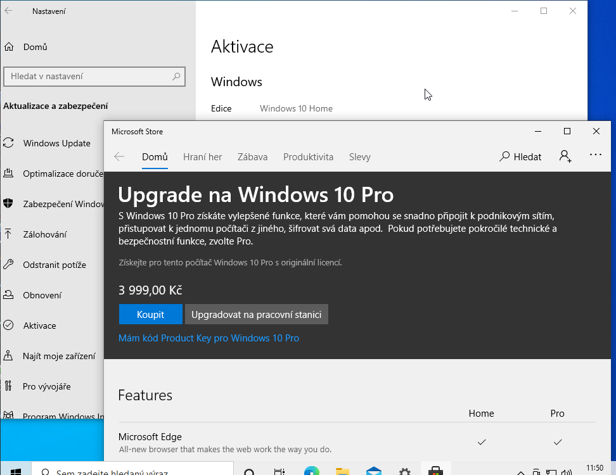Minimize the Nastavení window
The width and height of the screenshot is (616, 475).
[515, 11]
